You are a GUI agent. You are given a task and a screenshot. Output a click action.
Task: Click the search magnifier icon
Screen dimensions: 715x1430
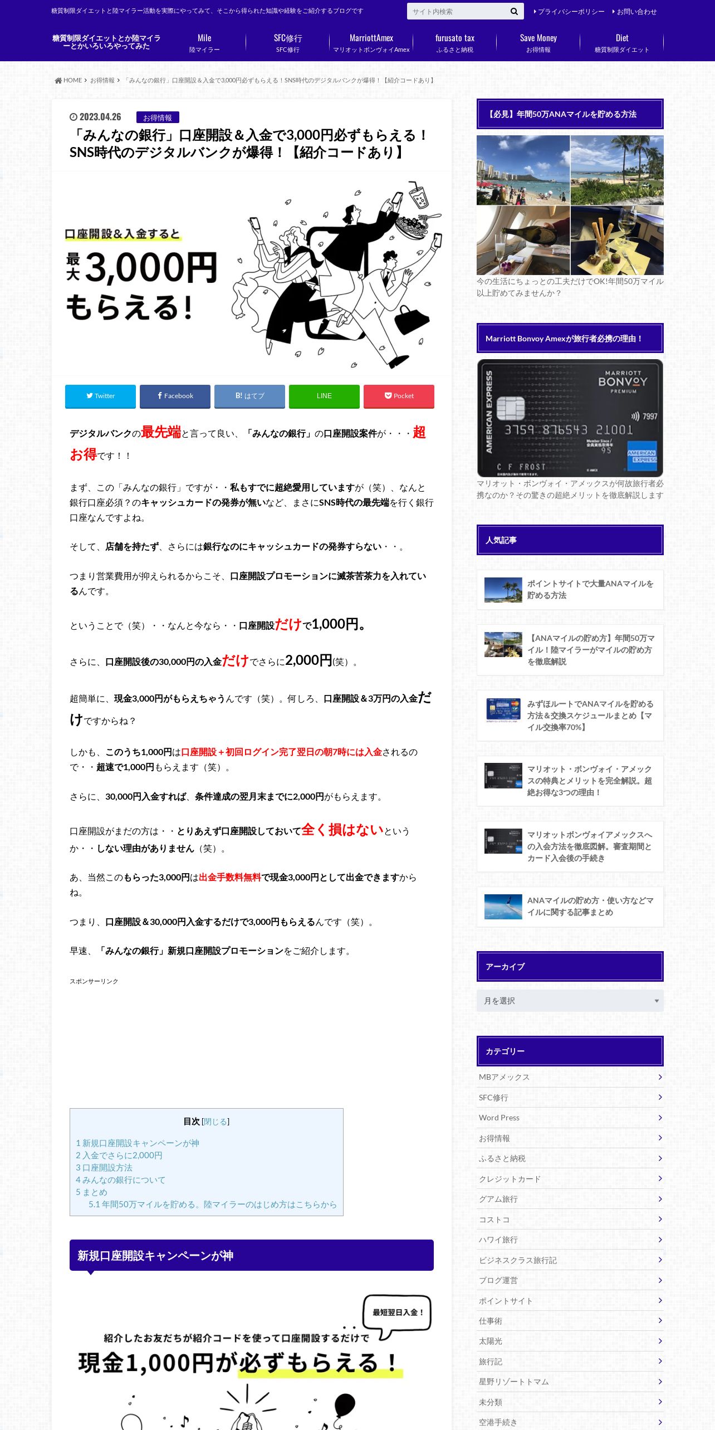coord(513,12)
